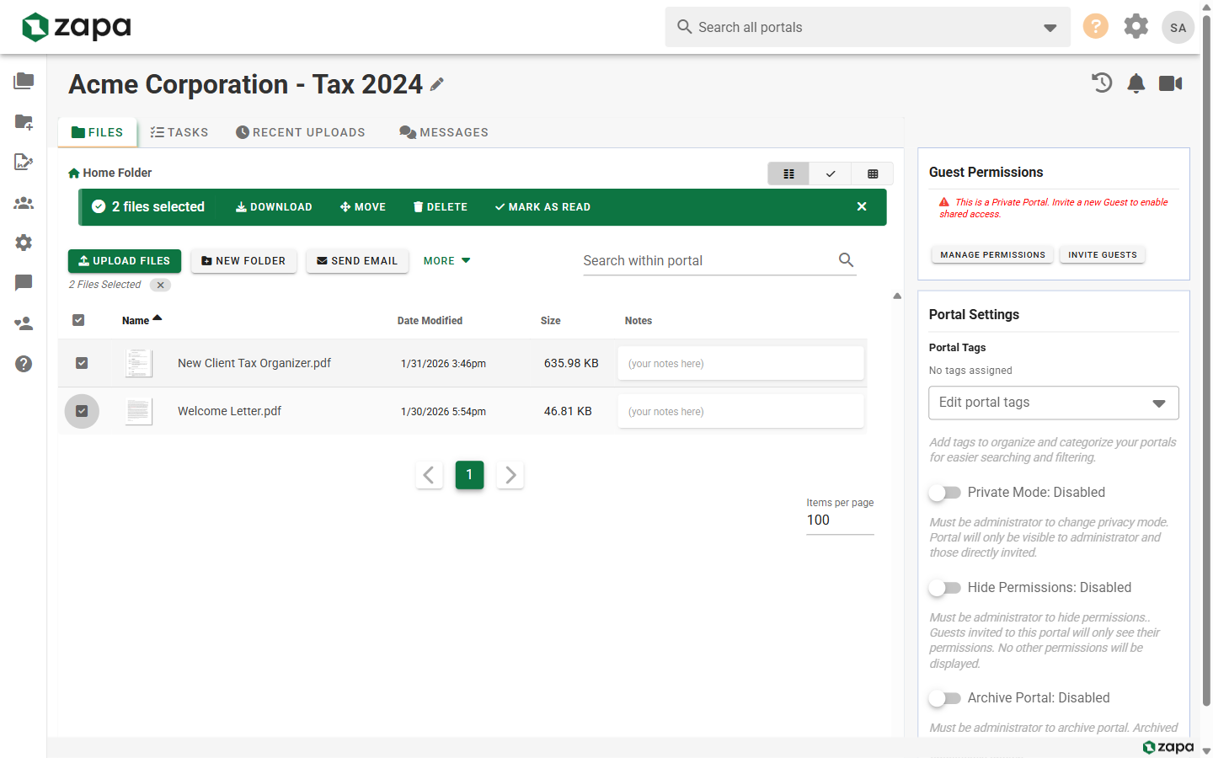The height and width of the screenshot is (758, 1213).
Task: Open the e-signature document sidebar icon
Action: [24, 162]
